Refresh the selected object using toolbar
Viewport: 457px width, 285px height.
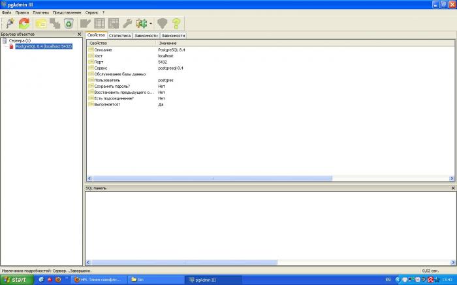[x=24, y=23]
